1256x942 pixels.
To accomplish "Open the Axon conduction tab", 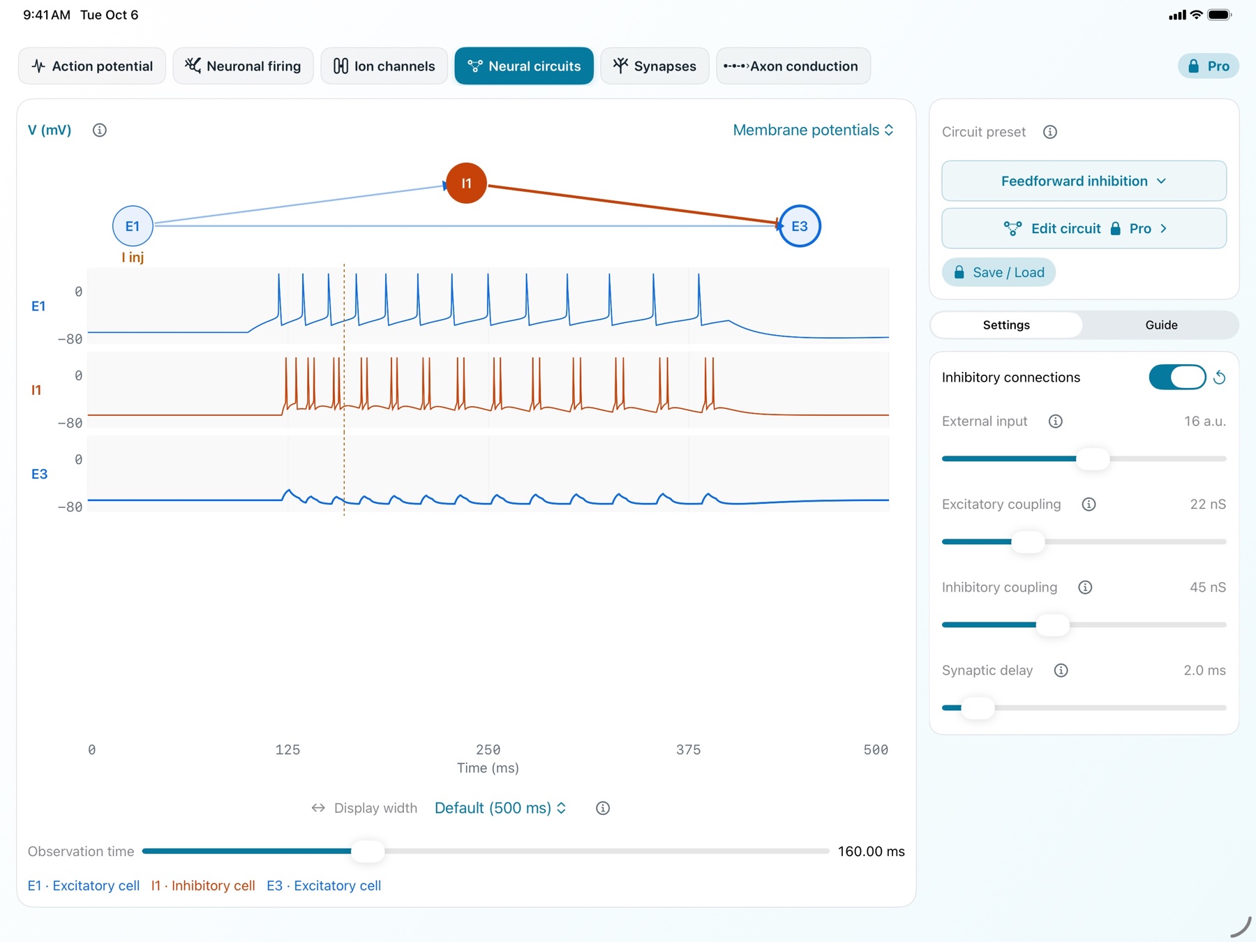I will coord(793,66).
